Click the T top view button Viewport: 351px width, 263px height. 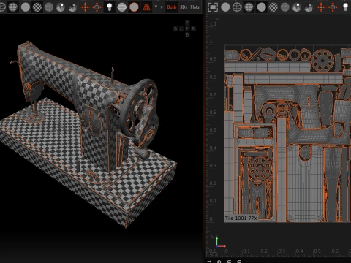pyautogui.click(x=187, y=23)
